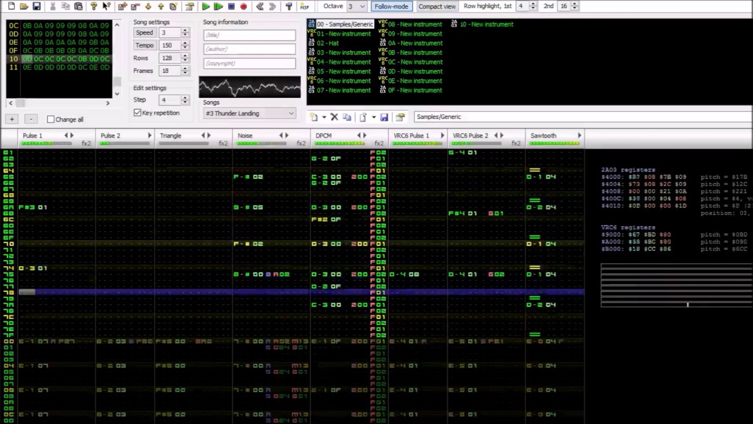Viewport: 753px width, 424px height.
Task: Save the instrument with the blue floppy icon
Action: 384,117
